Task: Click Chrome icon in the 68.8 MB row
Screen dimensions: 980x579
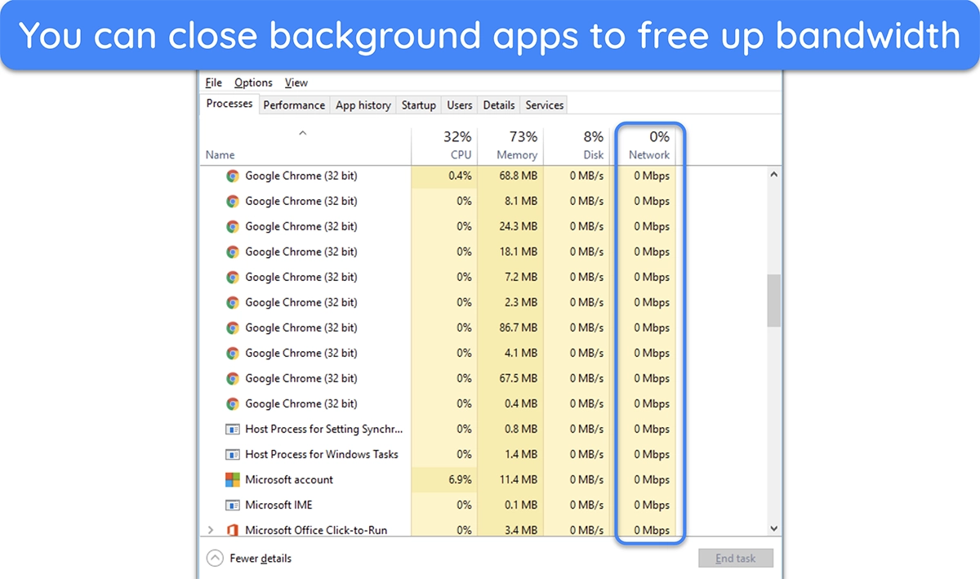Action: point(233,176)
